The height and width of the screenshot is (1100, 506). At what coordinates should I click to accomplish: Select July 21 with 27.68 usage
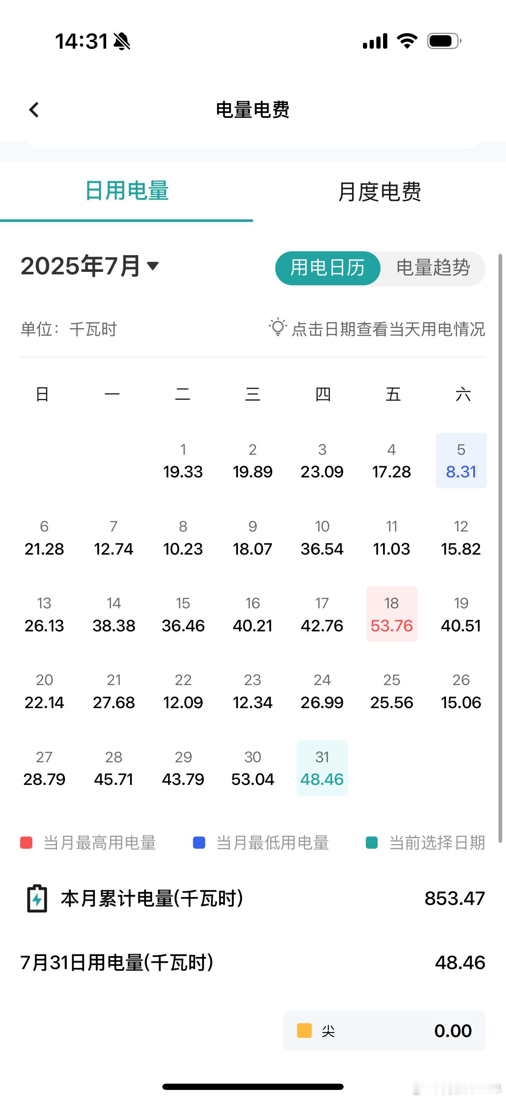click(x=114, y=691)
